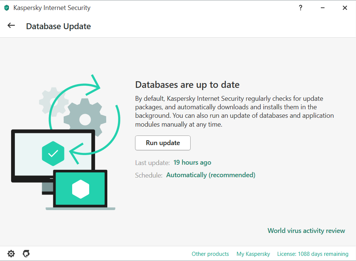Click the 'Database Update' page title
The height and width of the screenshot is (261, 356).
pos(58,26)
